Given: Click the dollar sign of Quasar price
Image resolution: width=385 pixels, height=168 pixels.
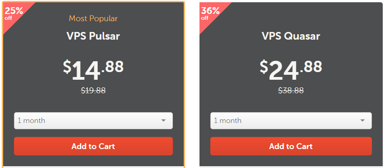Looking at the screenshot, I should click(x=264, y=67).
